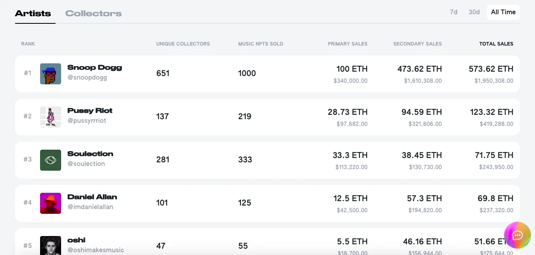Click Daniel Allan's 125 NFTs sold value
The width and height of the screenshot is (535, 255).
click(x=244, y=203)
